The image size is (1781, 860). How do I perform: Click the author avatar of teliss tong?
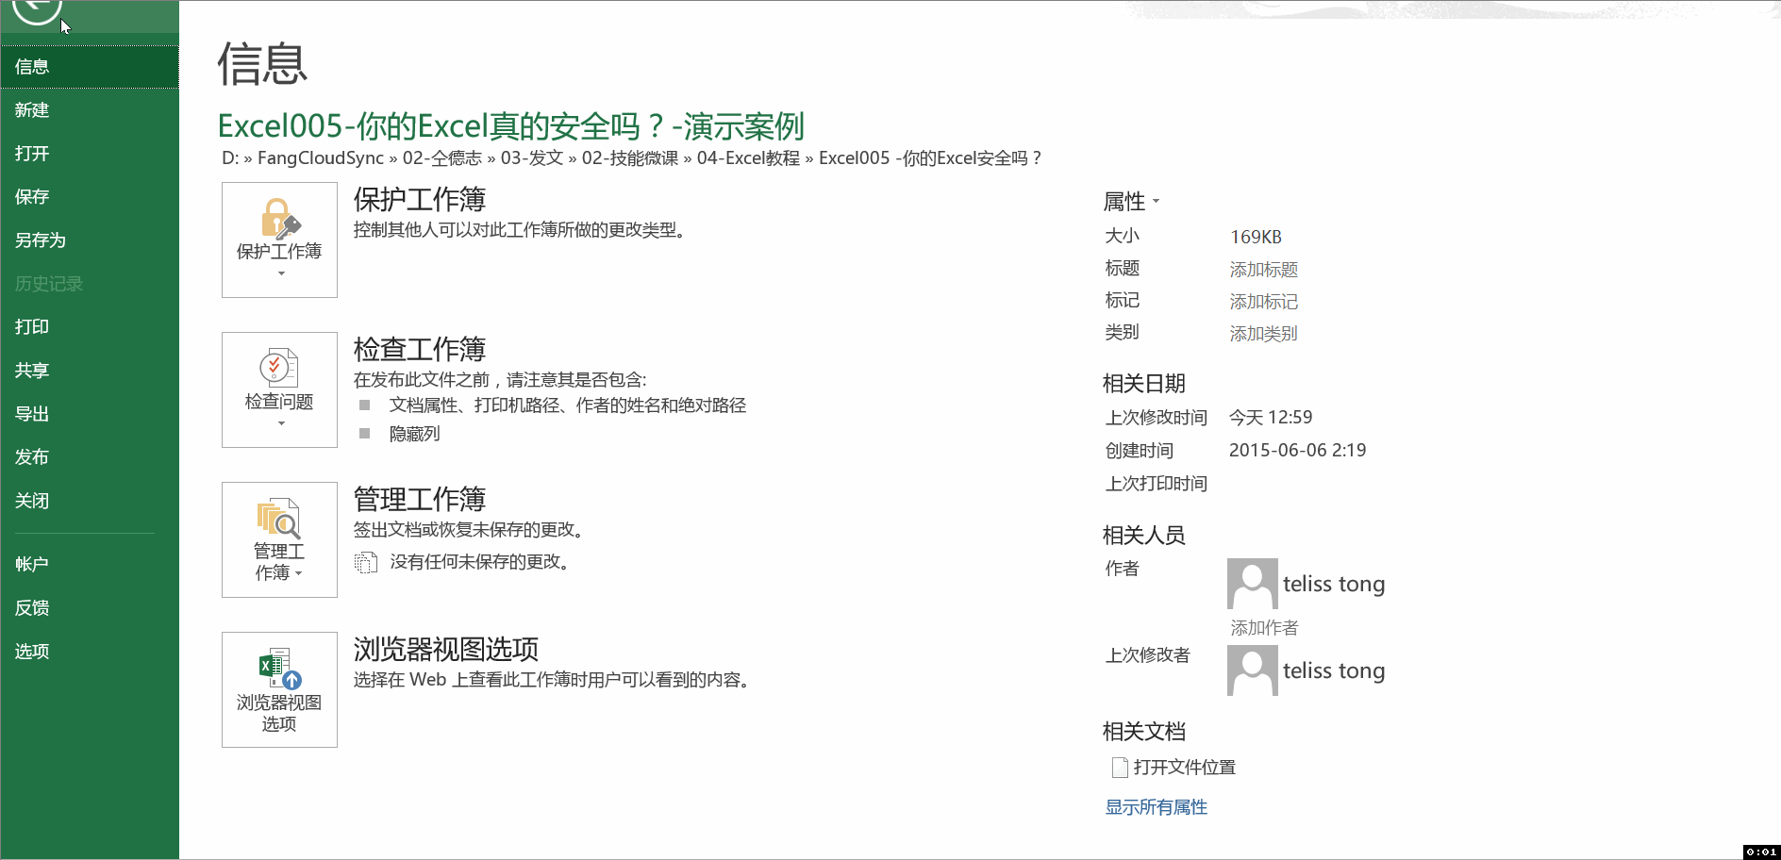click(x=1252, y=583)
